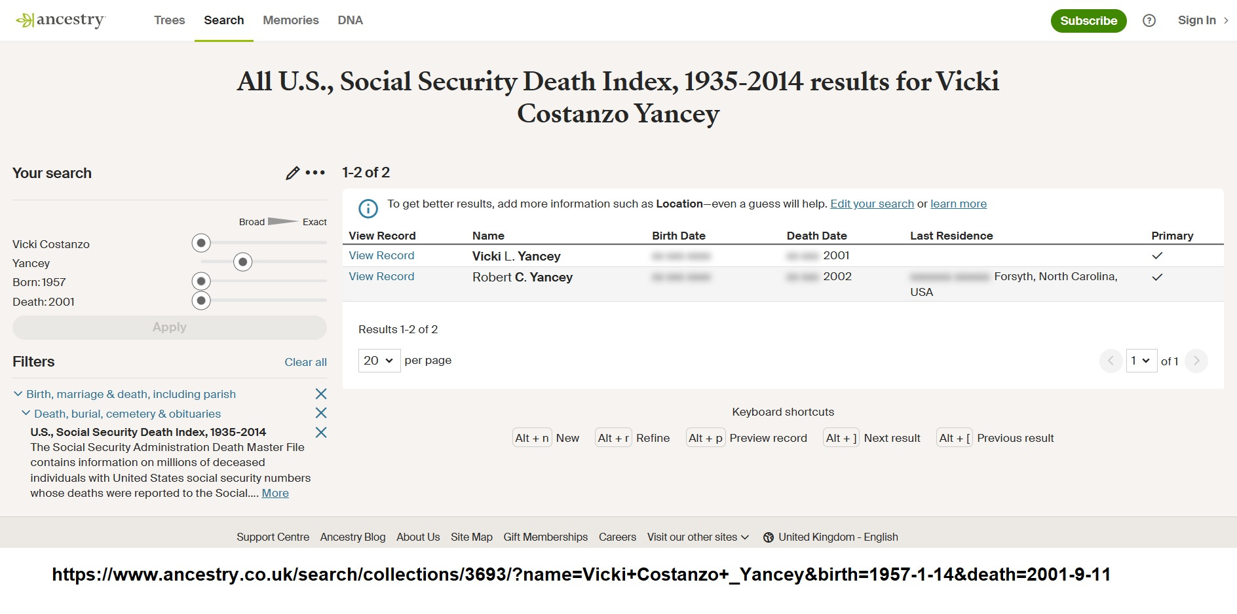Open the help question mark icon

click(1149, 20)
